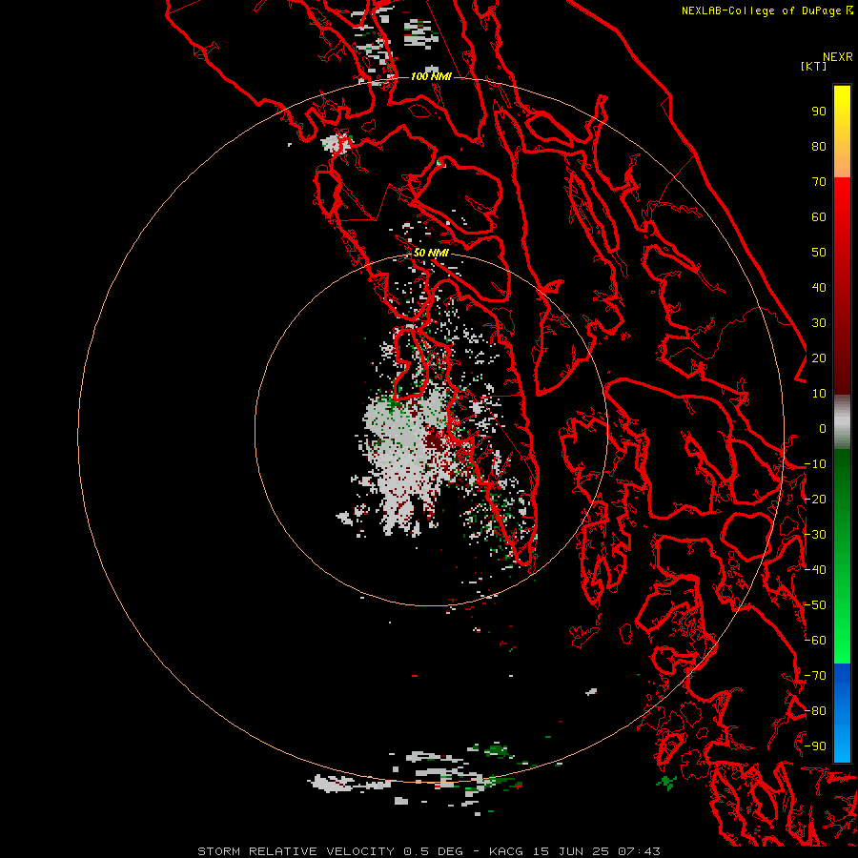Click the blue segment of color bar
This screenshot has height=858, width=858.
842,712
